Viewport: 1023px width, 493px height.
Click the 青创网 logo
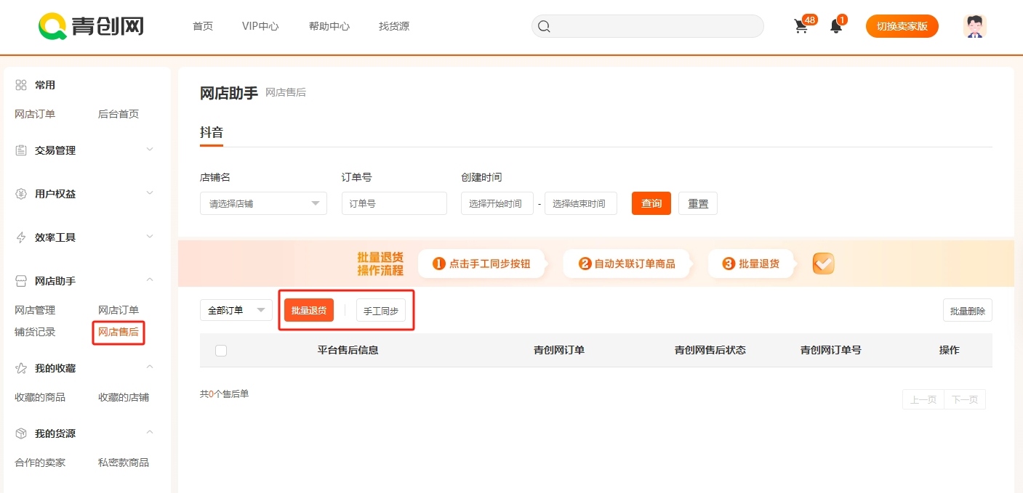91,27
